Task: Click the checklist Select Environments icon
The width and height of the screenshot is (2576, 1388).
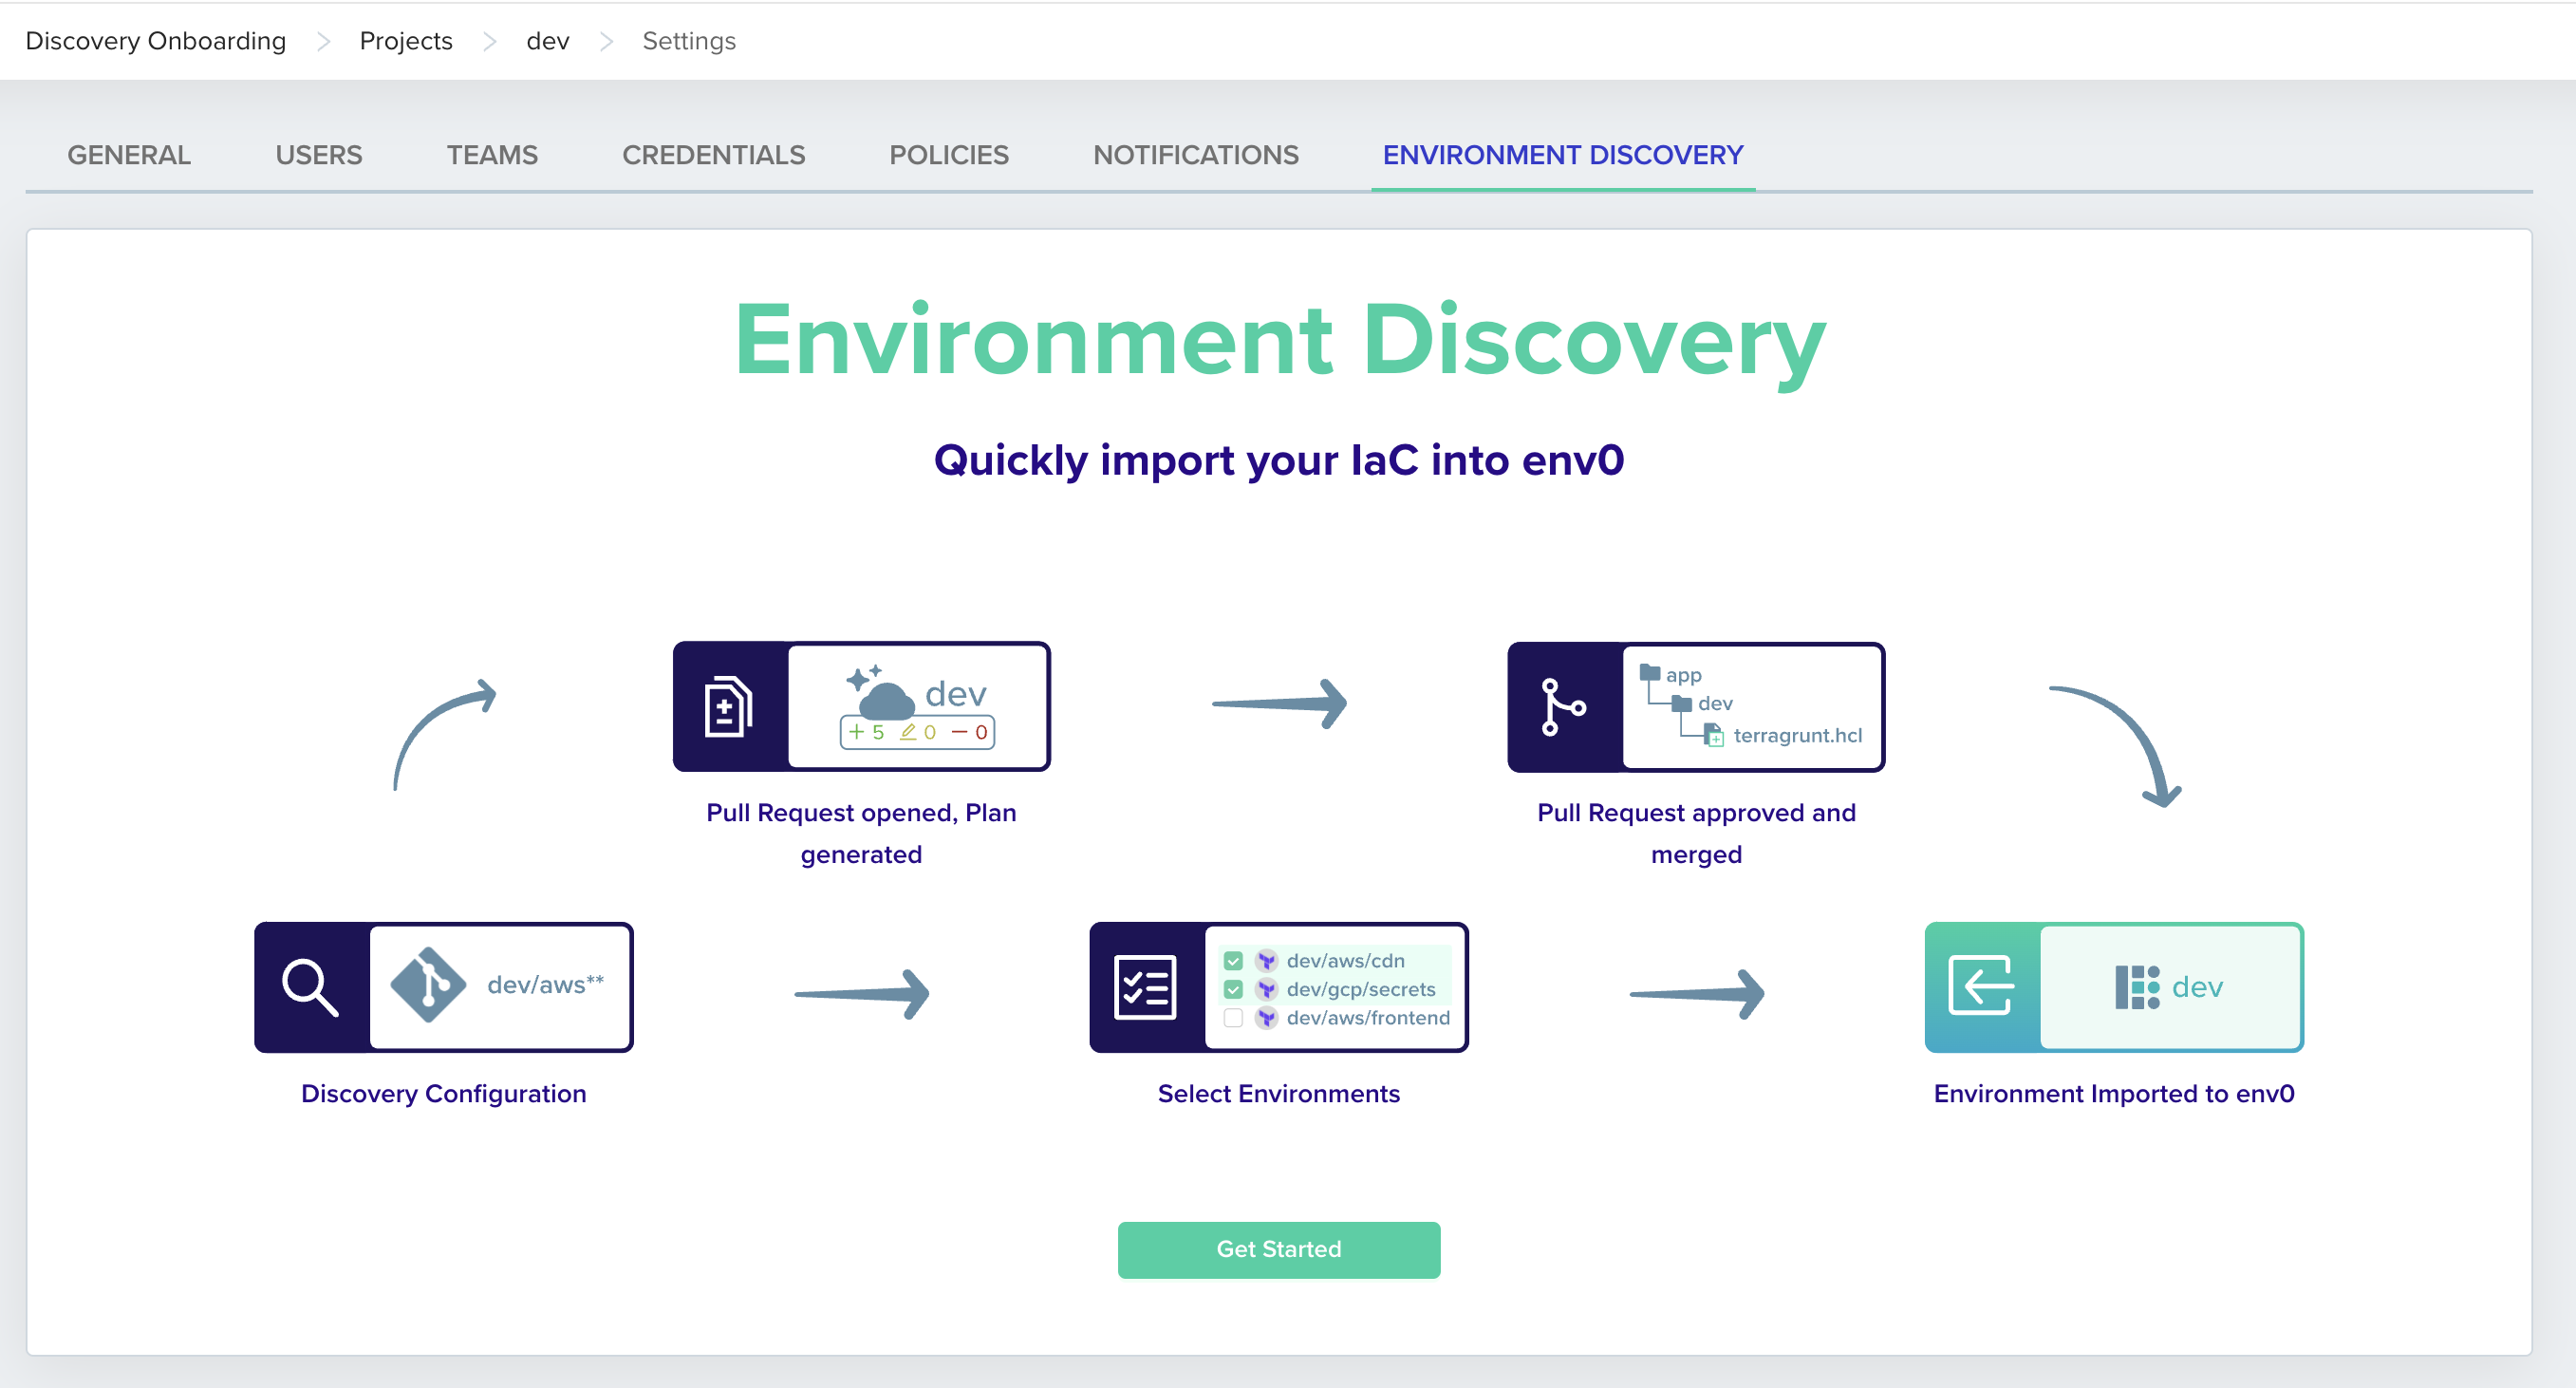Action: click(1145, 987)
